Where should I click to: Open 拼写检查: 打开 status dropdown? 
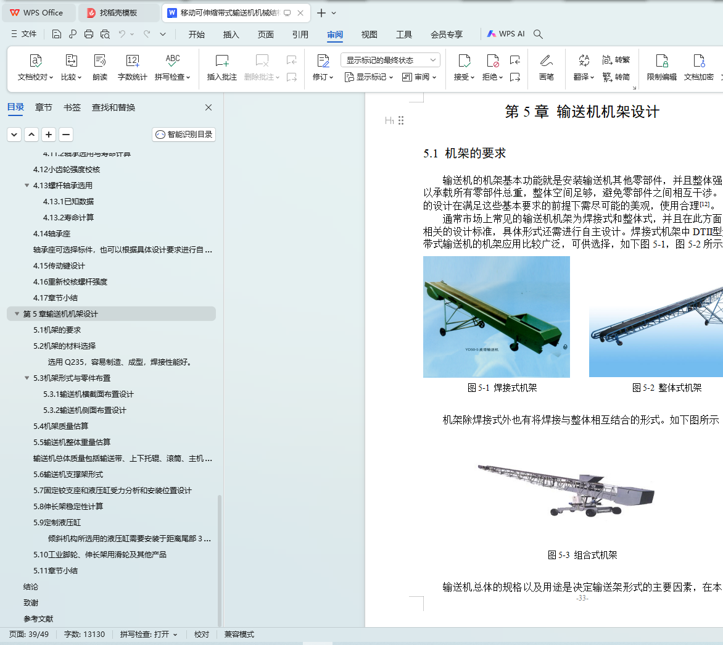coord(149,635)
